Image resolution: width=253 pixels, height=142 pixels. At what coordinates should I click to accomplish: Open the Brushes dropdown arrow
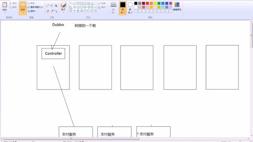(63, 13)
